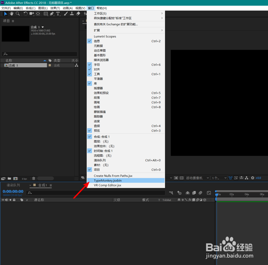268x265 pixels.
Task: Open the 帮助(H) menu
Action: 102,8
